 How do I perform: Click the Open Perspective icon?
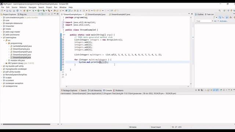click(x=224, y=11)
